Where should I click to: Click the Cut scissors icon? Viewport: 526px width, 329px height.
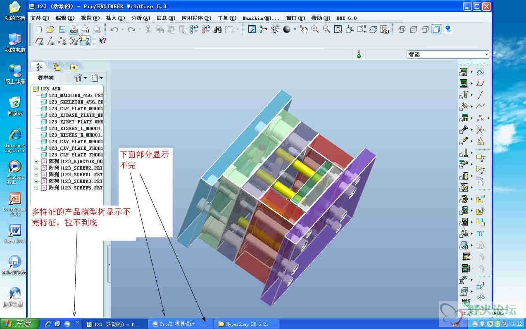point(148,29)
